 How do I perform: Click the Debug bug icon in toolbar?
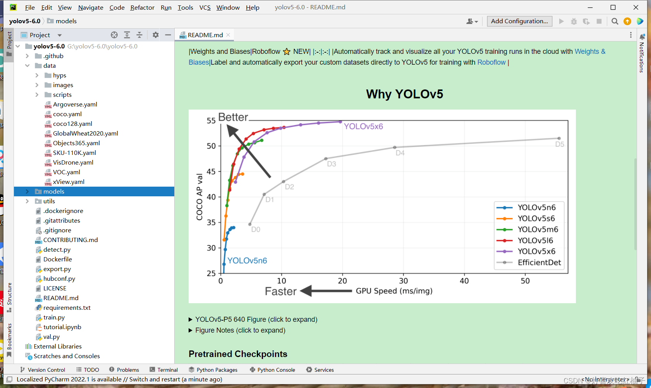(574, 21)
